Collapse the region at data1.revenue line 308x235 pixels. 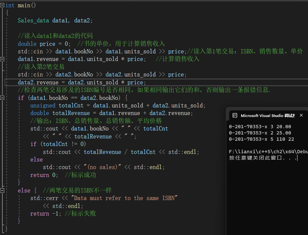pyautogui.click(x=3, y=59)
